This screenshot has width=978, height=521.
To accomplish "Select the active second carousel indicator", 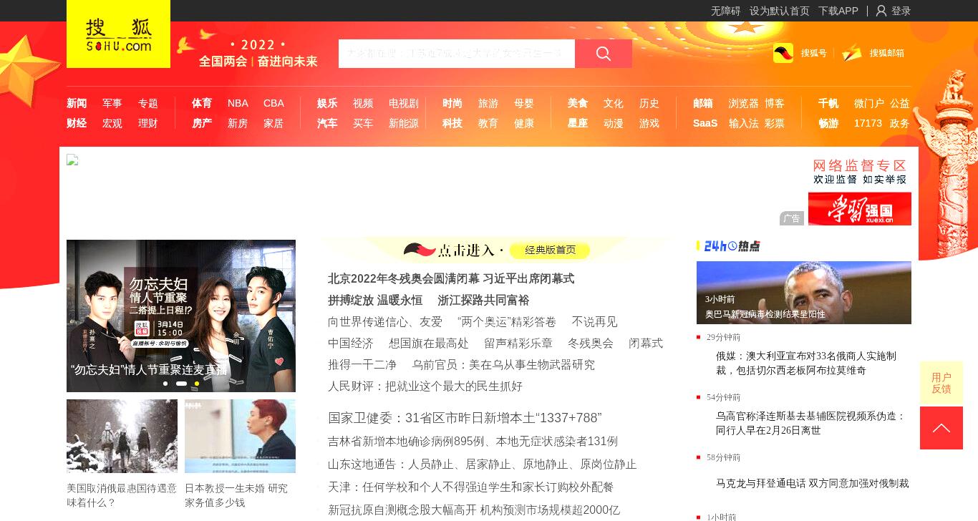I will [x=181, y=384].
